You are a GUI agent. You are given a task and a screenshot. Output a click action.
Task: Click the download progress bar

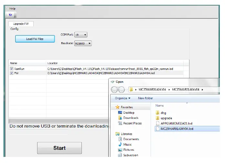tap(59, 120)
